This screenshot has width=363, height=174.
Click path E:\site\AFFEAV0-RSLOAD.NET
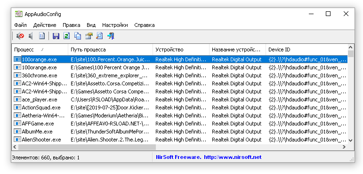pos(110,124)
